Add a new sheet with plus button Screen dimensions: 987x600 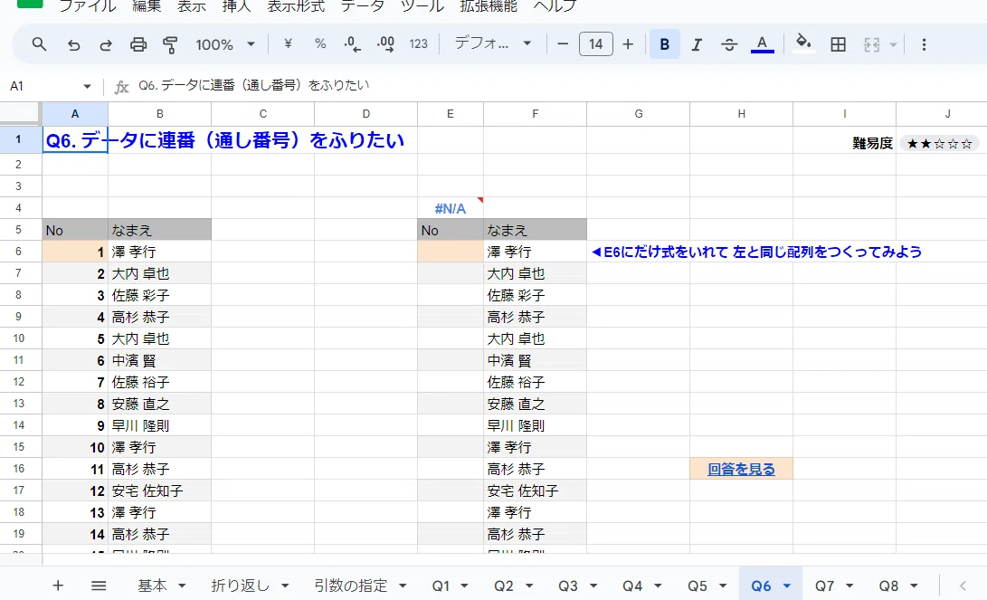58,586
